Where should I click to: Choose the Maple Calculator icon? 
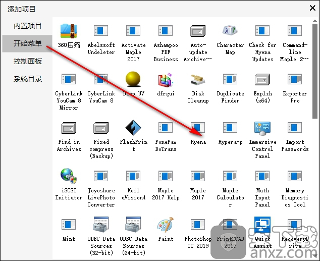[230, 176]
